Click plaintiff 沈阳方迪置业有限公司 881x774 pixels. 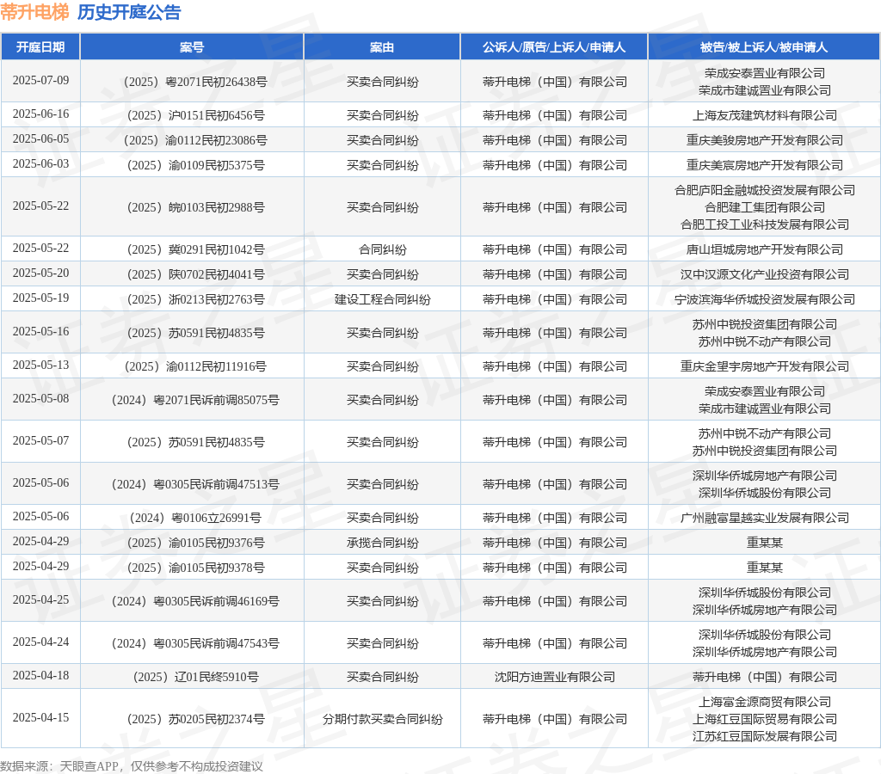pos(554,678)
